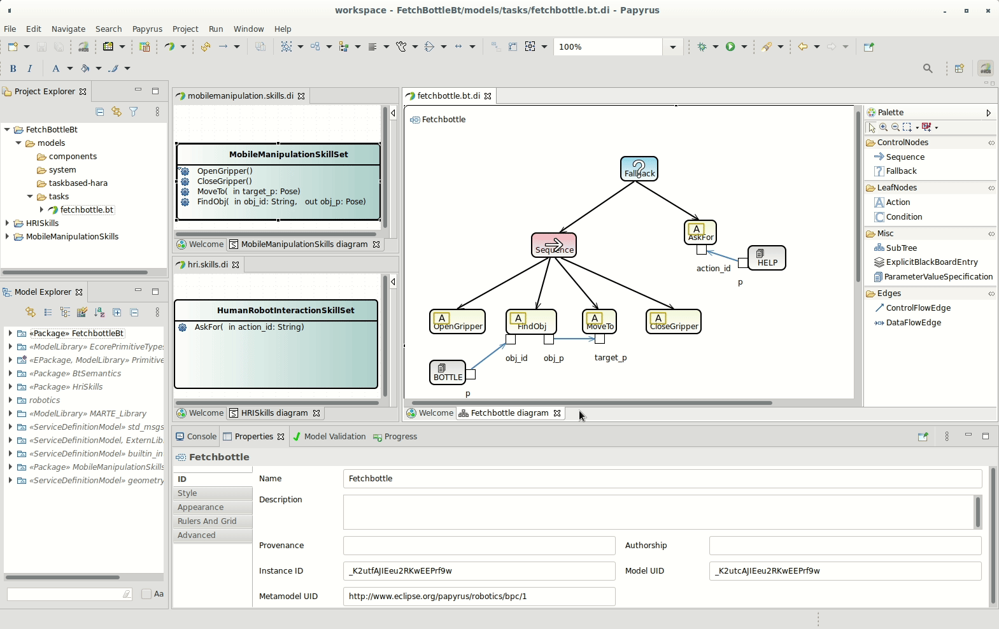Open the zoom percentage dropdown
The width and height of the screenshot is (999, 629).
pos(673,47)
